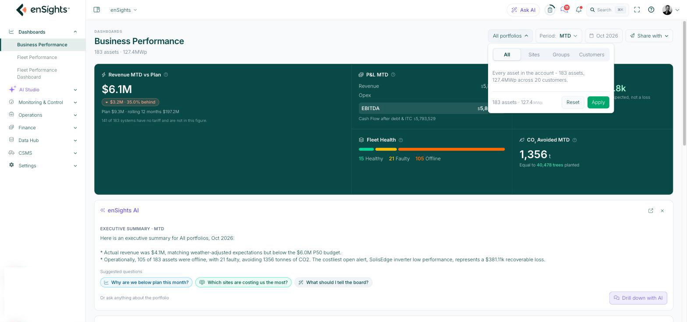Image resolution: width=687 pixels, height=322 pixels.
Task: Click the Settings gear icon in sidebar
Action: tap(11, 165)
